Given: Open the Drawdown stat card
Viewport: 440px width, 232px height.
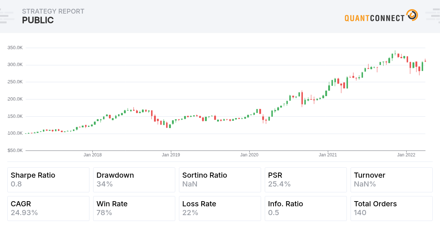Looking at the screenshot, I should 134,180.
